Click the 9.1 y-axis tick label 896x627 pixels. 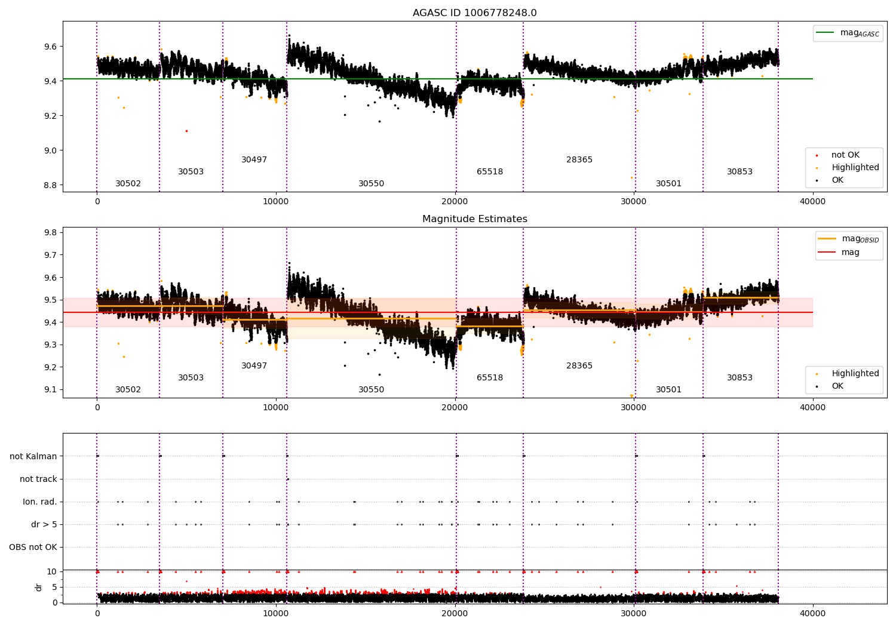coord(50,391)
